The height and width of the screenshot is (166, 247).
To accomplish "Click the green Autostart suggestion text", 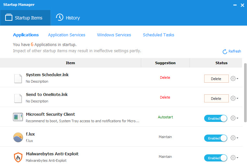I will click(x=166, y=117).
